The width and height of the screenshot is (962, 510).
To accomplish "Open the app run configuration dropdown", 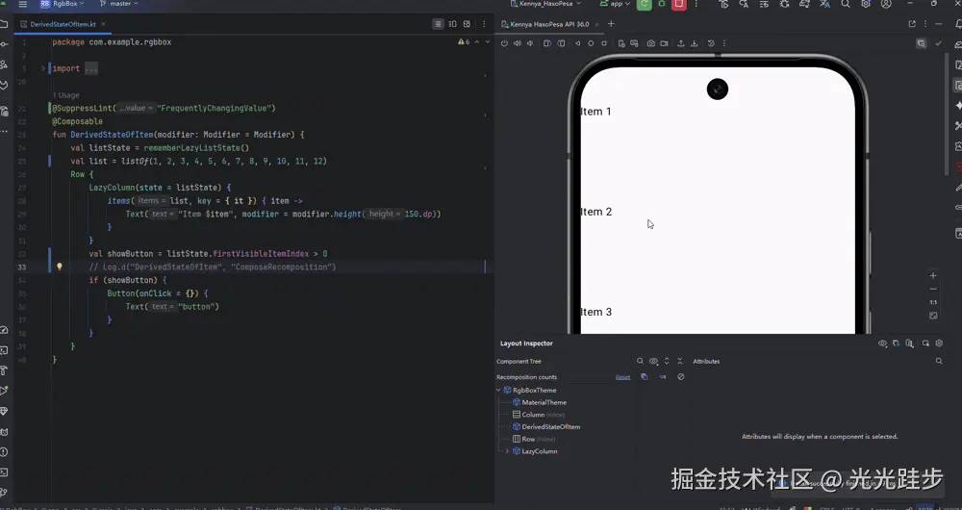I will click(614, 4).
